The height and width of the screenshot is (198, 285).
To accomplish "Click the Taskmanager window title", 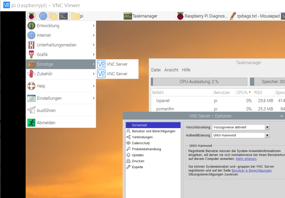I will point(248,62).
